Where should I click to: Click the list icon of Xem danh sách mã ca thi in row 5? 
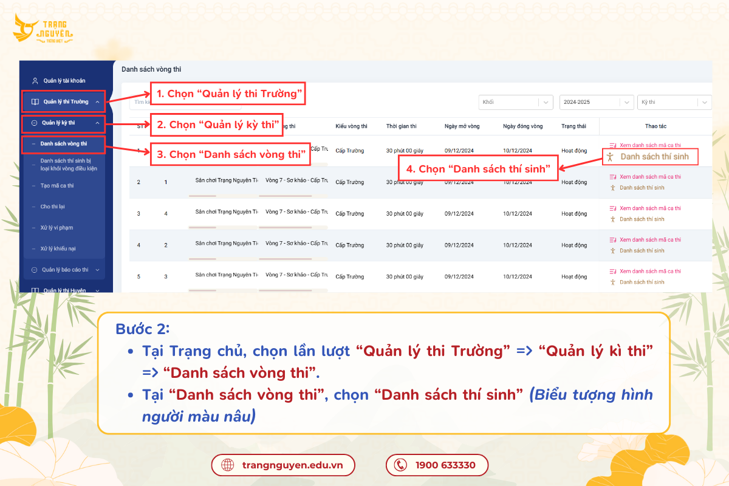[x=613, y=272]
